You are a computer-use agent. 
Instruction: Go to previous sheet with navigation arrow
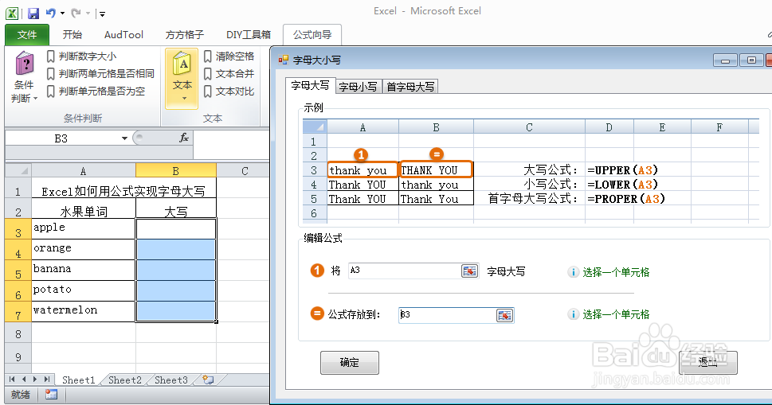point(24,380)
